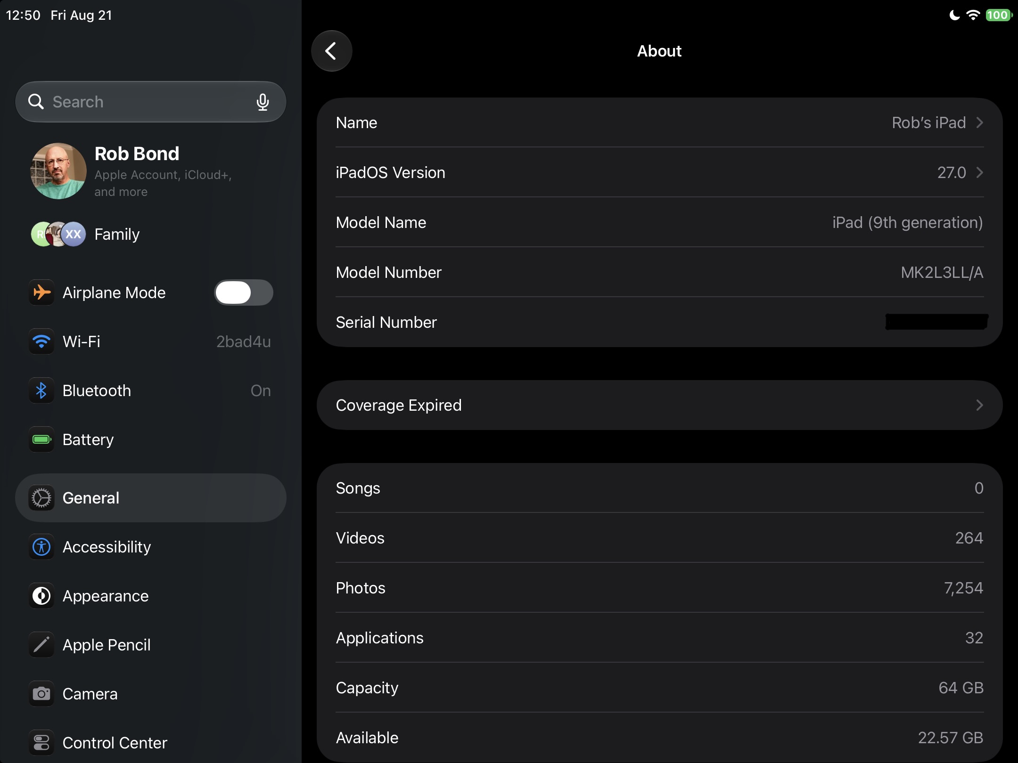Open iPadOS Version details

coord(659,172)
